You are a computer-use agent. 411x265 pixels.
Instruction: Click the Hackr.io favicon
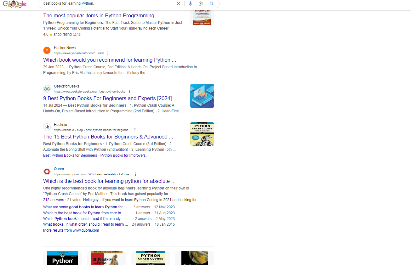pyautogui.click(x=47, y=127)
